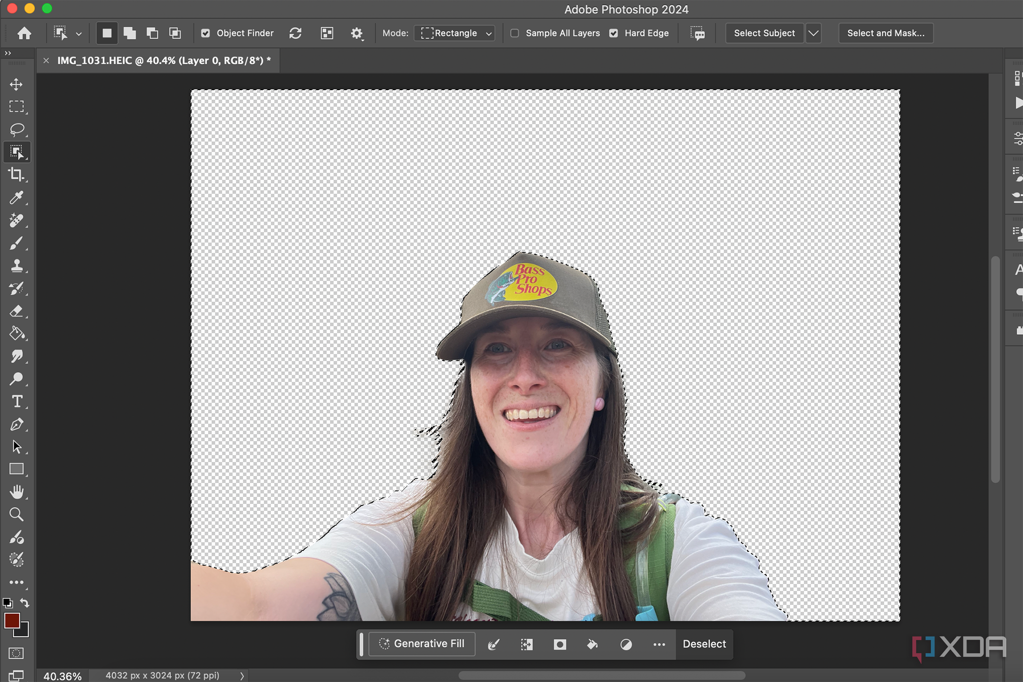Show all objects overlay icon
This screenshot has width=1023, height=682.
pyautogui.click(x=327, y=33)
